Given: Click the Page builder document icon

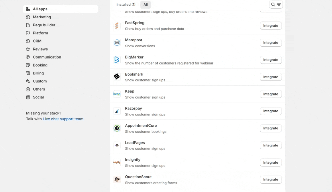Looking at the screenshot, I should point(28,25).
